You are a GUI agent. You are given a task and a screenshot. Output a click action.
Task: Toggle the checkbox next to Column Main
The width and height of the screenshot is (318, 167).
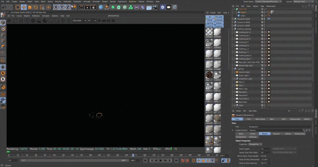click(x=263, y=72)
